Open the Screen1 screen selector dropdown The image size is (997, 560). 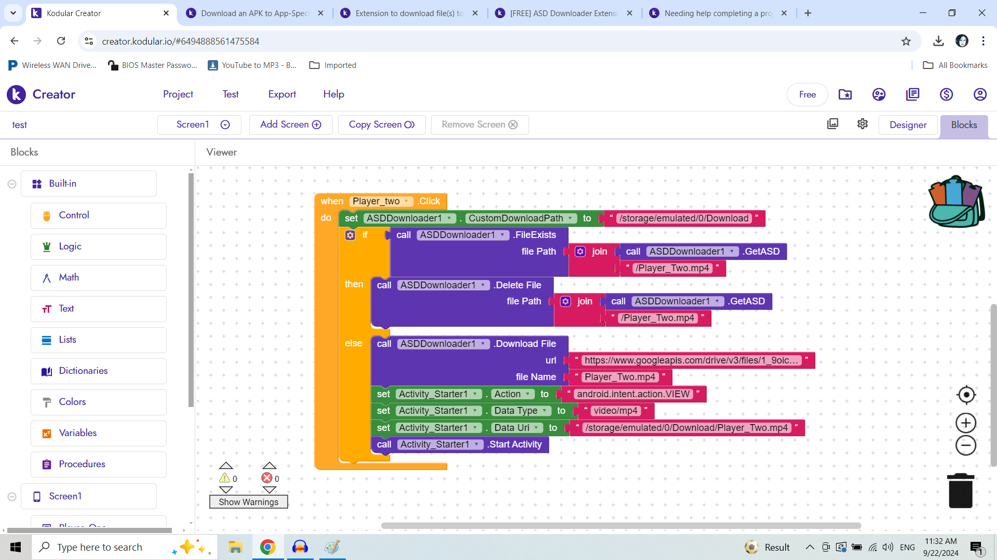pos(225,124)
